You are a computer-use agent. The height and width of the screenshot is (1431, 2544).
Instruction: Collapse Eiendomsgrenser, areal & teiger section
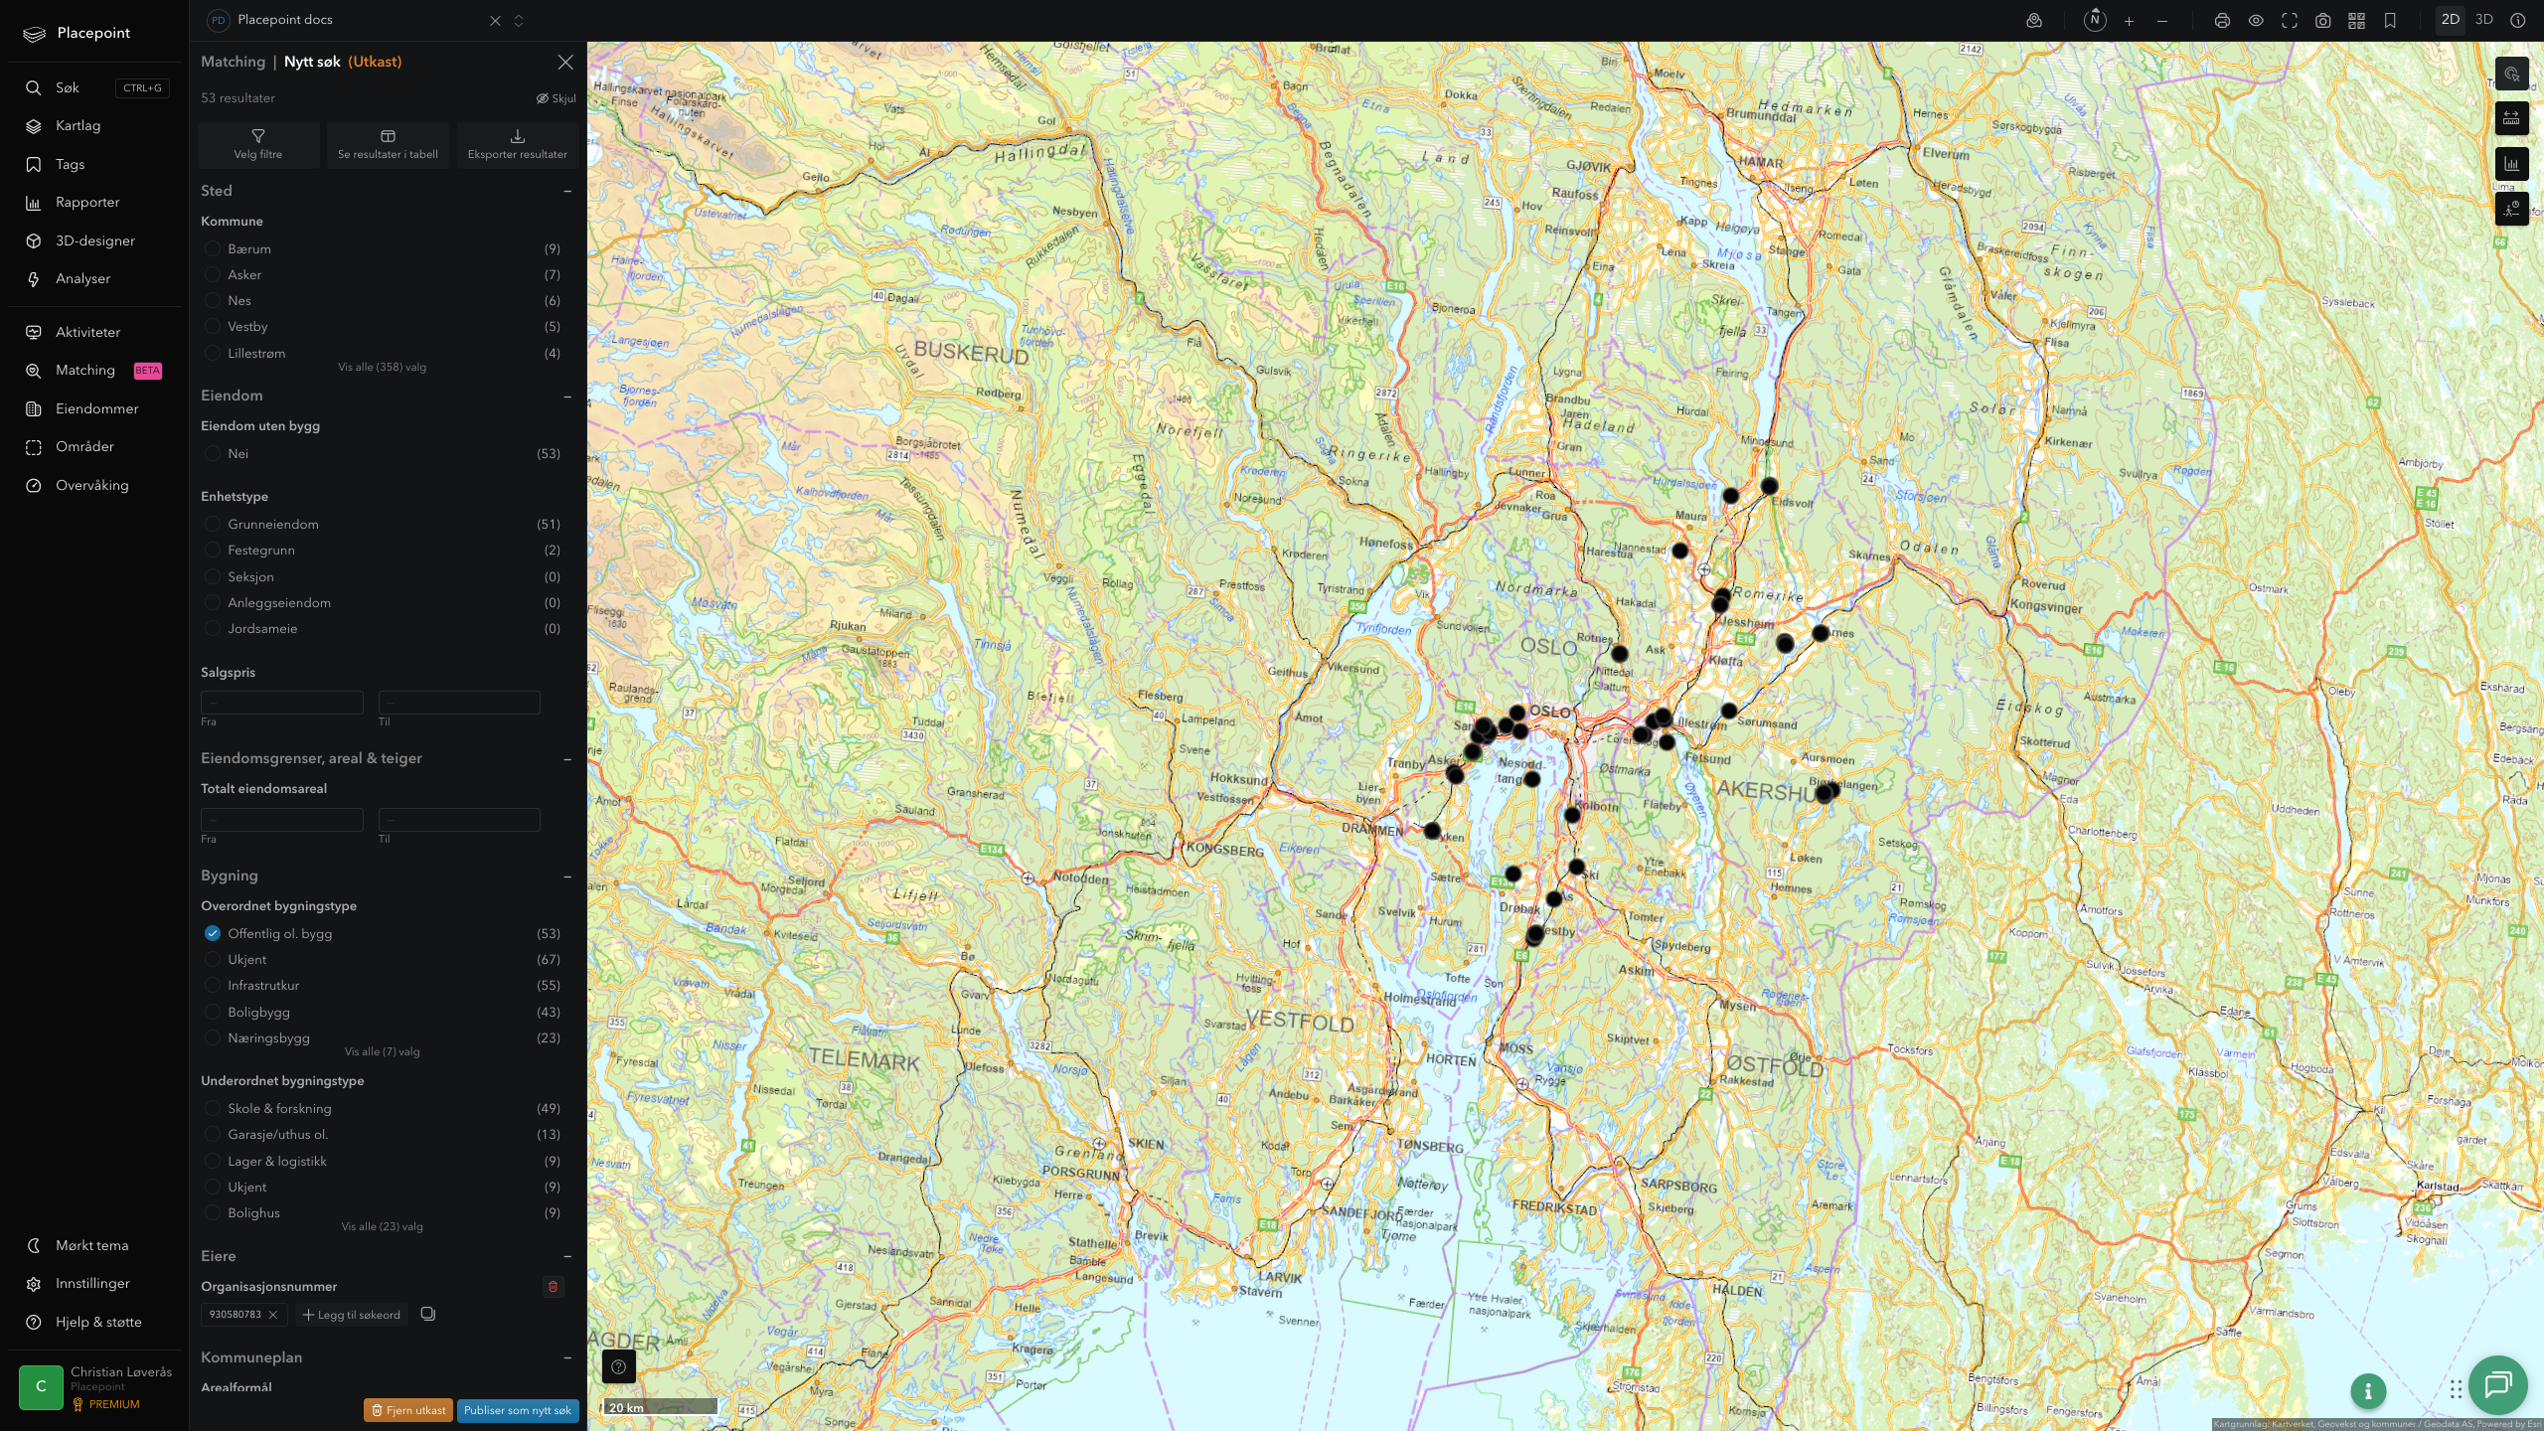(x=567, y=758)
